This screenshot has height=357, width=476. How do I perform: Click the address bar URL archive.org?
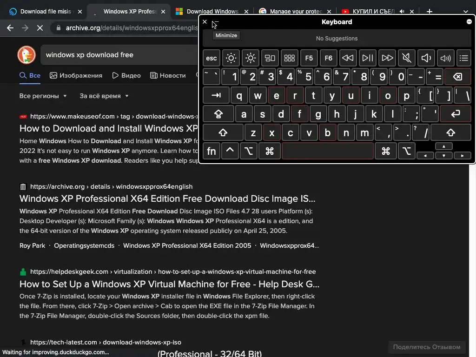[x=132, y=28]
